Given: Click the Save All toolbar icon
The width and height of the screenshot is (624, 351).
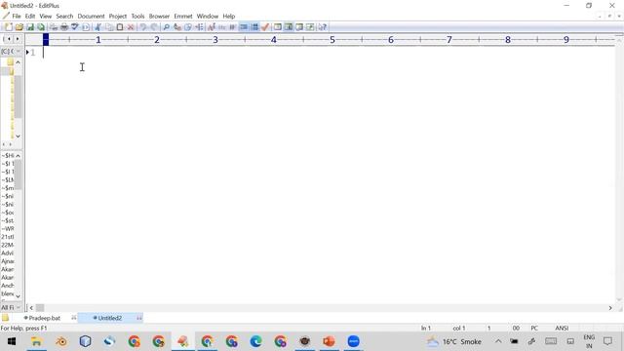Looking at the screenshot, I should click(41, 27).
